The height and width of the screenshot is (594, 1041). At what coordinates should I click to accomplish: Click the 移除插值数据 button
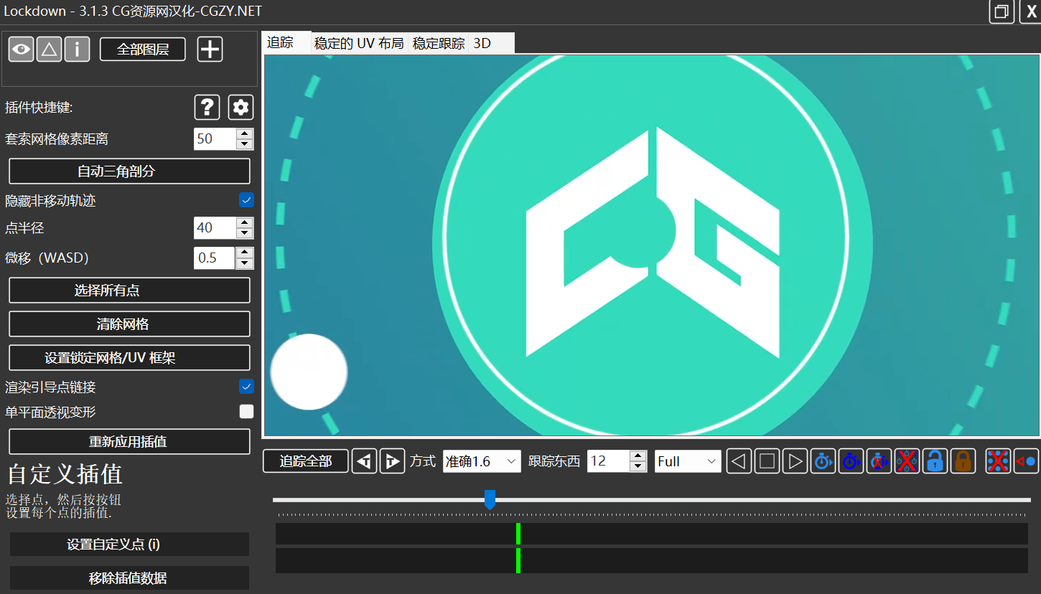coord(129,578)
